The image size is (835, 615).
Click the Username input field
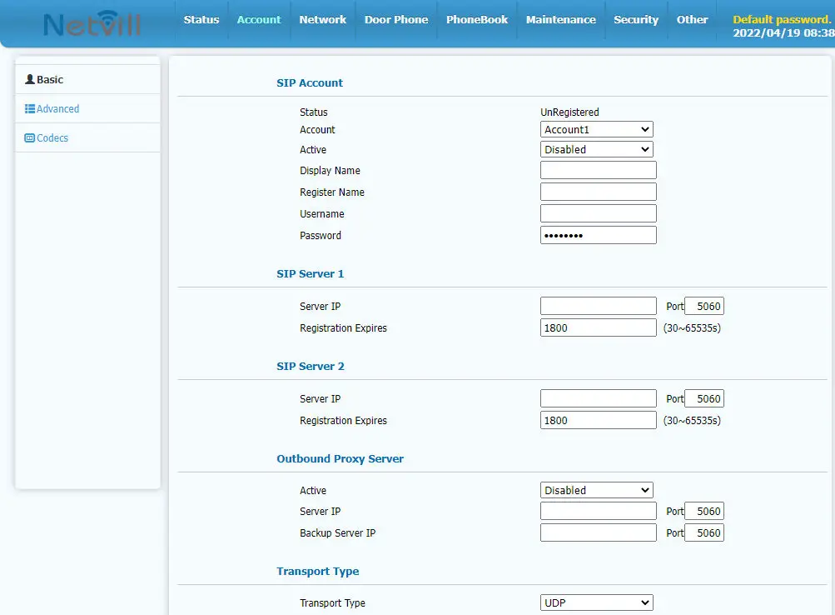pyautogui.click(x=598, y=213)
